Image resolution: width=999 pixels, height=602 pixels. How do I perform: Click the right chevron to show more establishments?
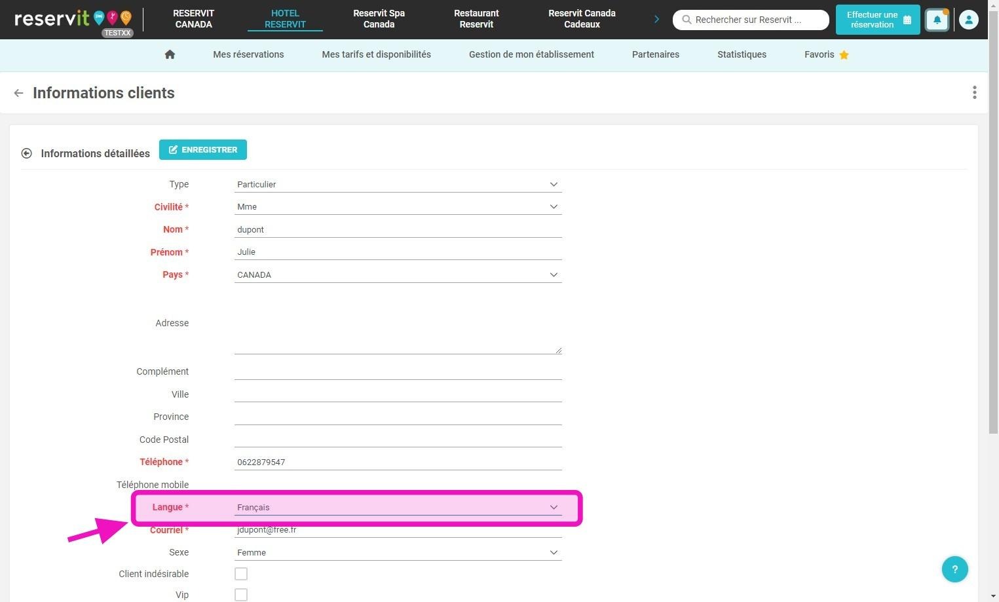click(656, 20)
